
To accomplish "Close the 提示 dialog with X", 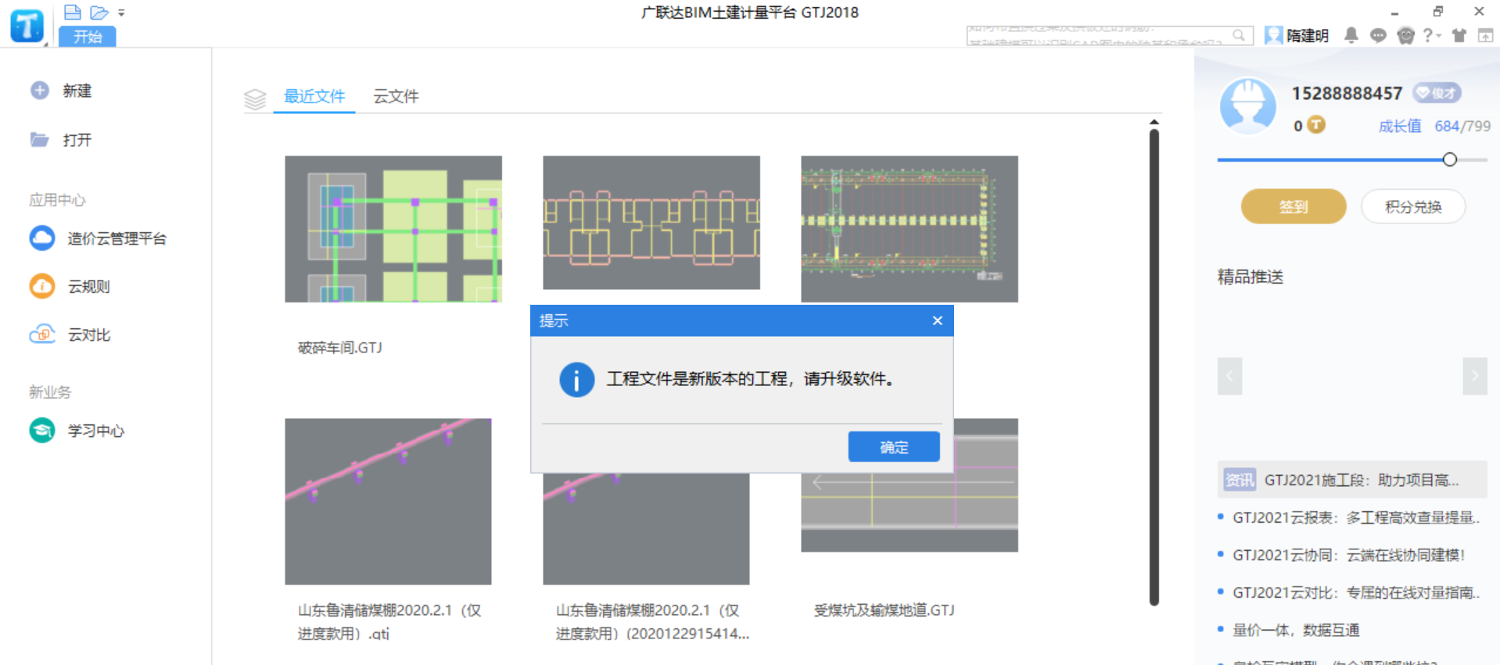I will click(x=938, y=320).
